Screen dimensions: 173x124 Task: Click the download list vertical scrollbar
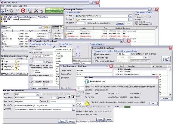pos(170,80)
